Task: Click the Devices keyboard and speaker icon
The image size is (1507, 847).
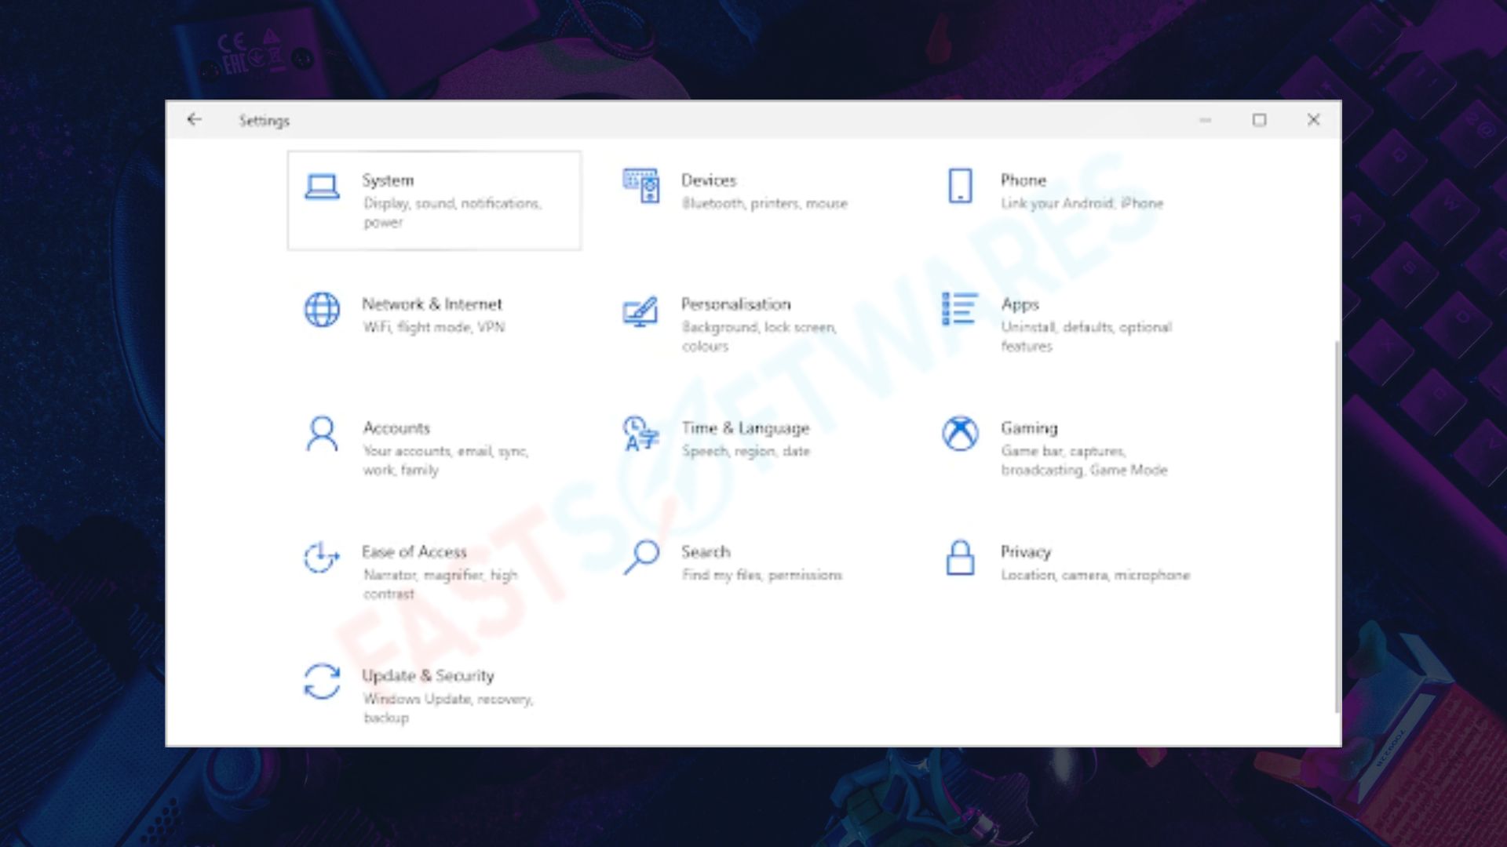Action: coord(640,186)
